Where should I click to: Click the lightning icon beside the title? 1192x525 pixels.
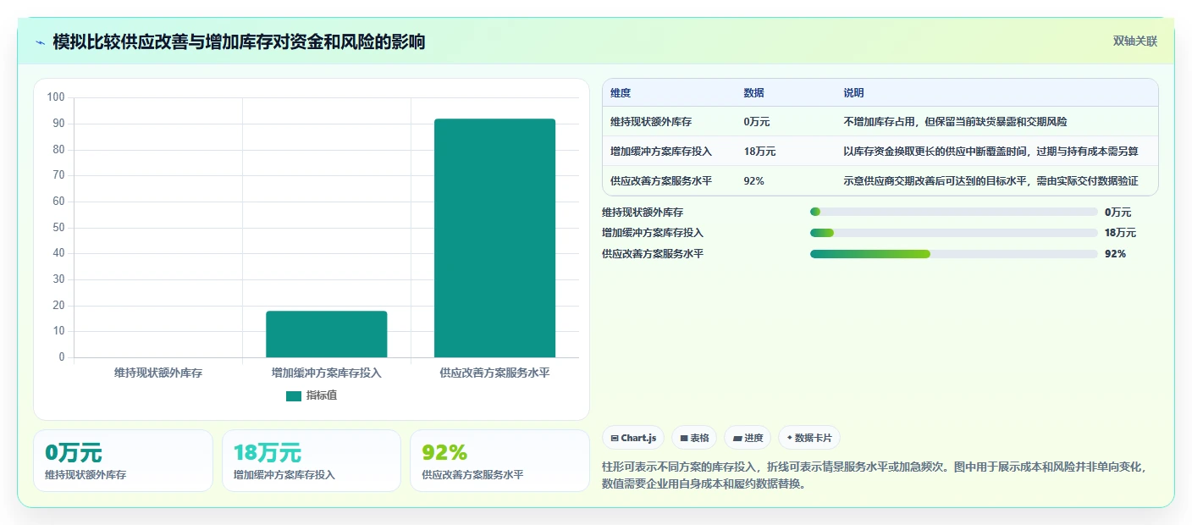click(40, 42)
